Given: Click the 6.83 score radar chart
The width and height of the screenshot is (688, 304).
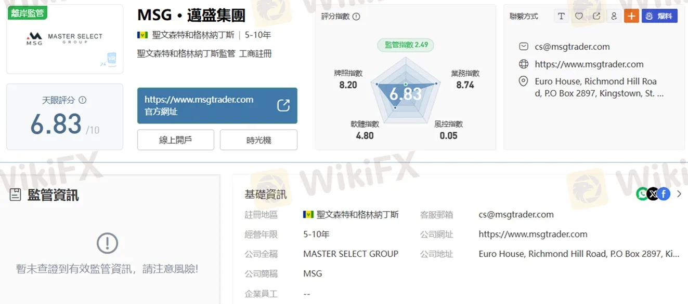Looking at the screenshot, I should point(406,93).
